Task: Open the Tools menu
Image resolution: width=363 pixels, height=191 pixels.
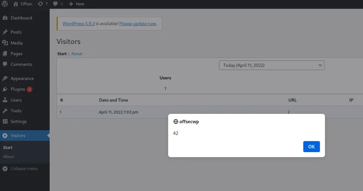Action: pos(16,111)
